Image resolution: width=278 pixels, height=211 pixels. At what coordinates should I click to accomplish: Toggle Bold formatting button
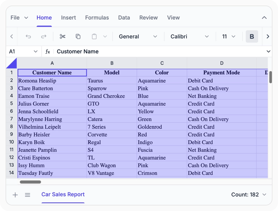point(252,36)
